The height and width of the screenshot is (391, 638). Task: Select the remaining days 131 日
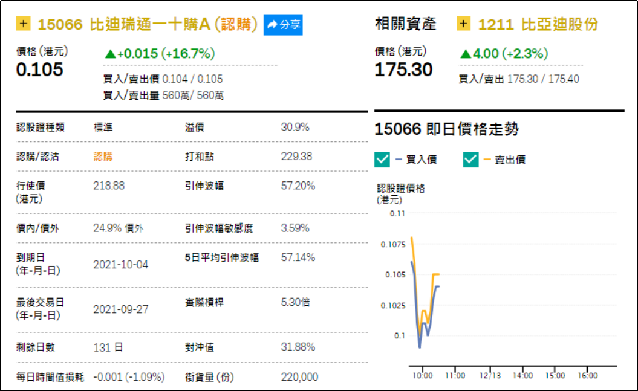coord(108,347)
